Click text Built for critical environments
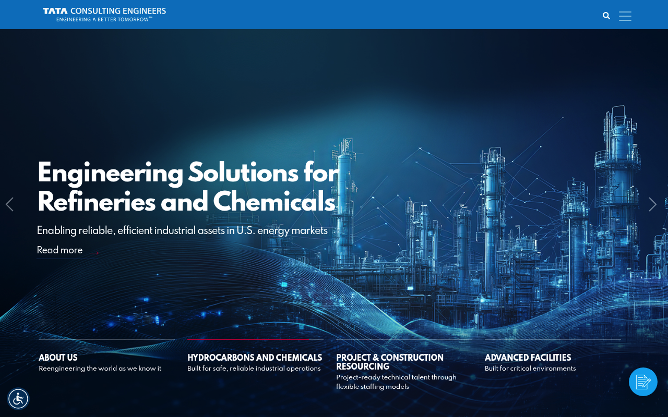 click(530, 369)
